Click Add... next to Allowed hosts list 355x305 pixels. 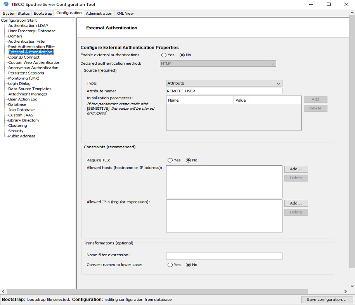tap(296, 169)
